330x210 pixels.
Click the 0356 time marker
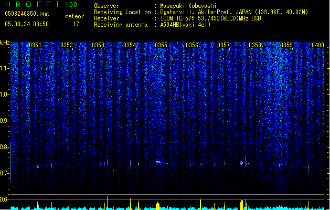coord(192,45)
